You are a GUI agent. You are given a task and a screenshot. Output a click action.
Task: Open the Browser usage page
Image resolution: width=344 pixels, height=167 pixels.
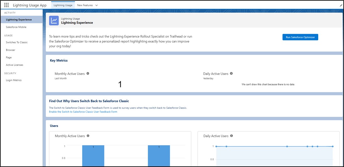11,50
